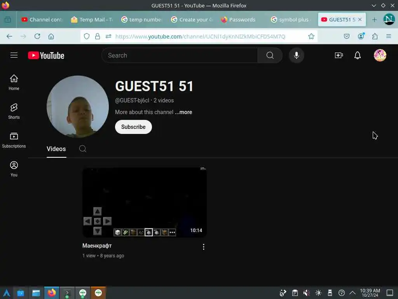This screenshot has width=398, height=299.
Task: Save to Pocket icon
Action: [x=347, y=36]
